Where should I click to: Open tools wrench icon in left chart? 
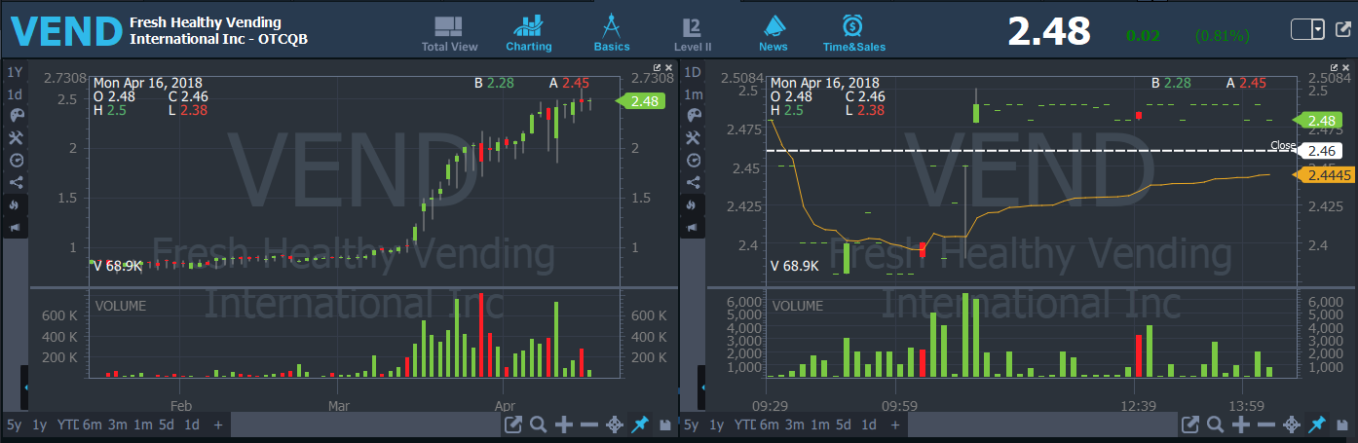click(15, 138)
